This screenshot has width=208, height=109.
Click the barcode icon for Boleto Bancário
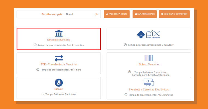149,58
